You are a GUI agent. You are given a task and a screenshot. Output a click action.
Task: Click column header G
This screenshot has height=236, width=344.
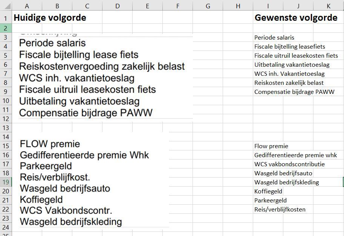point(208,6)
